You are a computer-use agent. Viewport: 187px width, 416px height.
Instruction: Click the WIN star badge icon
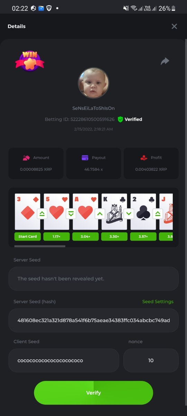tap(29, 61)
